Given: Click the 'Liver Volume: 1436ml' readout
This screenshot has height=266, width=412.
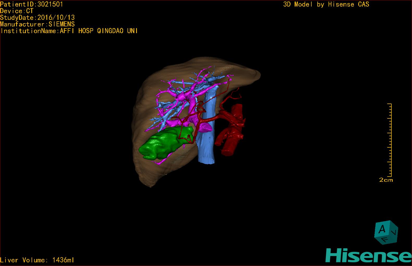Looking at the screenshot, I should (37, 260).
